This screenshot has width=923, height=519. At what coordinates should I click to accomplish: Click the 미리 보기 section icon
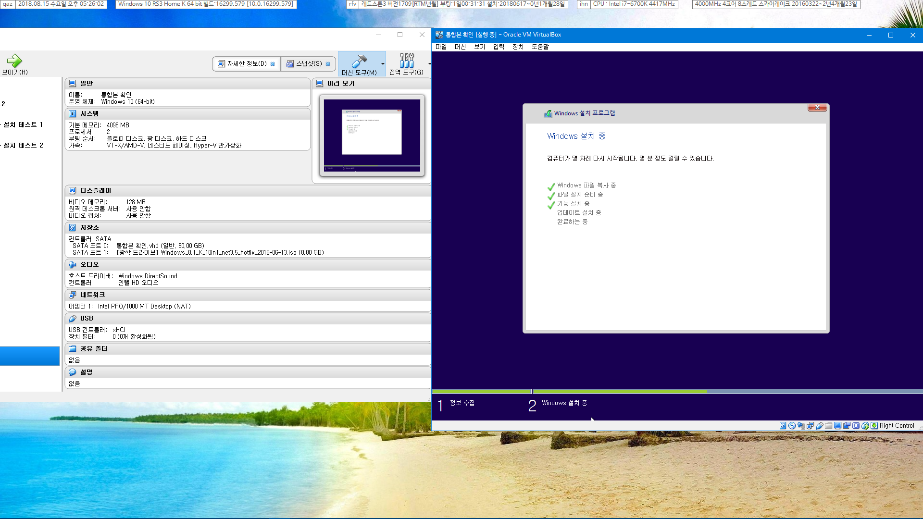point(320,83)
